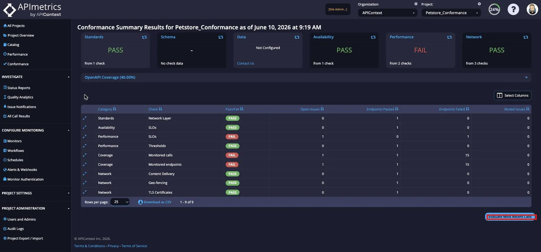The image size is (541, 252).
Task: Expand the Availability SLOs row
Action: click(x=85, y=127)
